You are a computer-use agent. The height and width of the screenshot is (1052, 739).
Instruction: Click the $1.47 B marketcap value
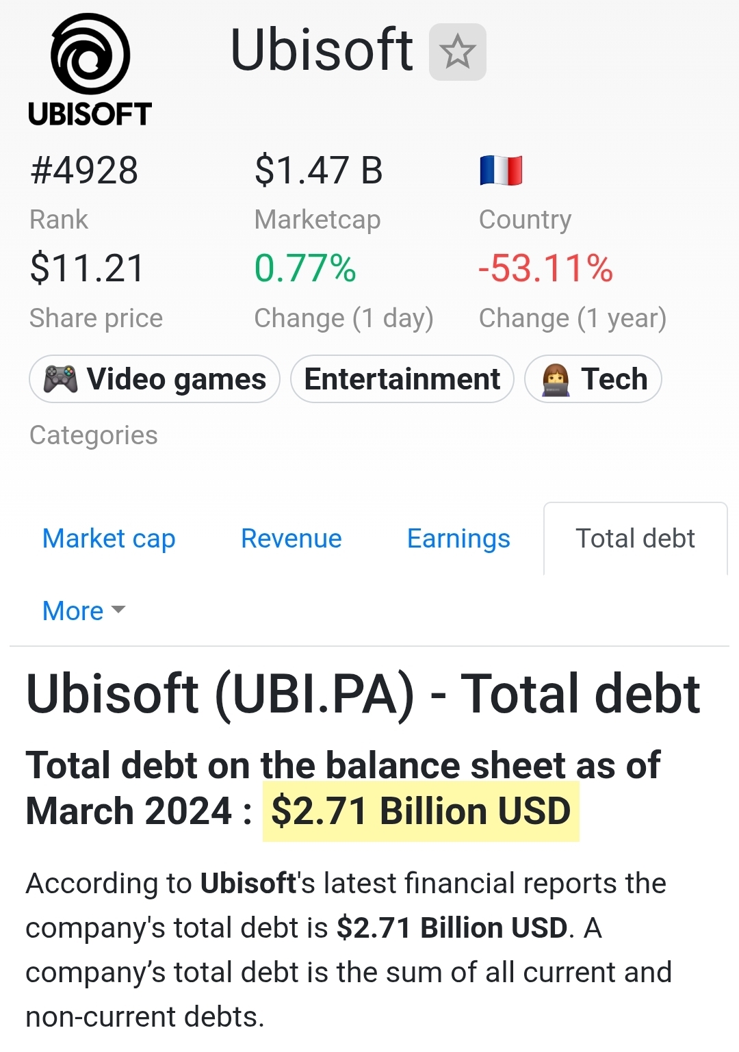[x=318, y=170]
